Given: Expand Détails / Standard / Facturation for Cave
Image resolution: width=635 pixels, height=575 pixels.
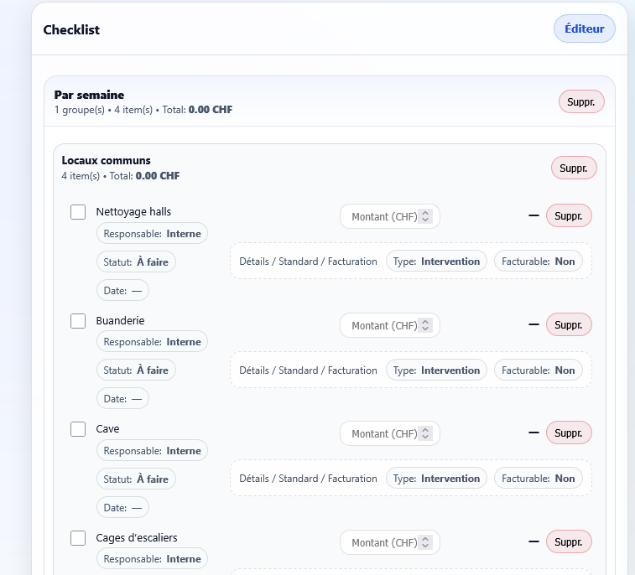Looking at the screenshot, I should pos(308,479).
